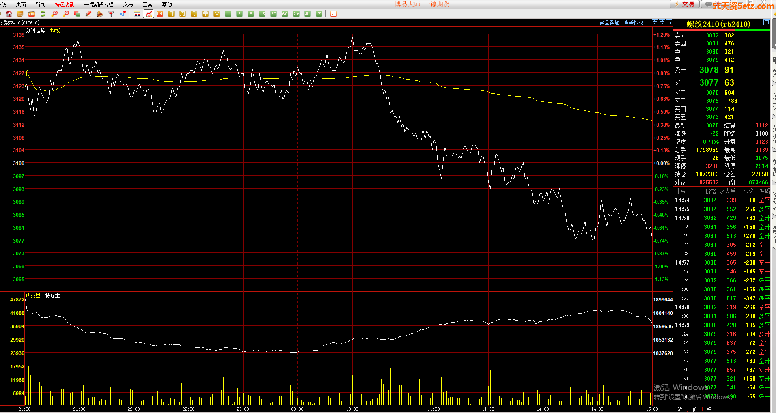Open the funnel filter tool
The image size is (776, 413).
coord(111,14)
